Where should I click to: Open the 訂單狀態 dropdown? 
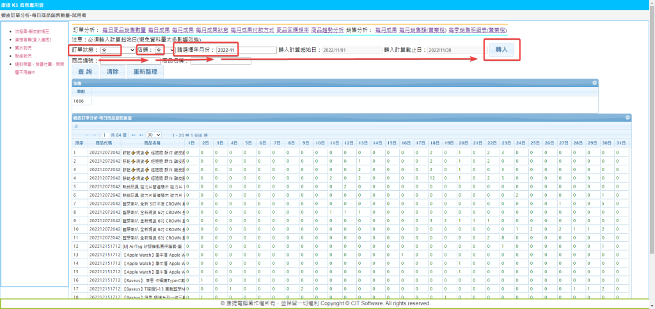[118, 50]
